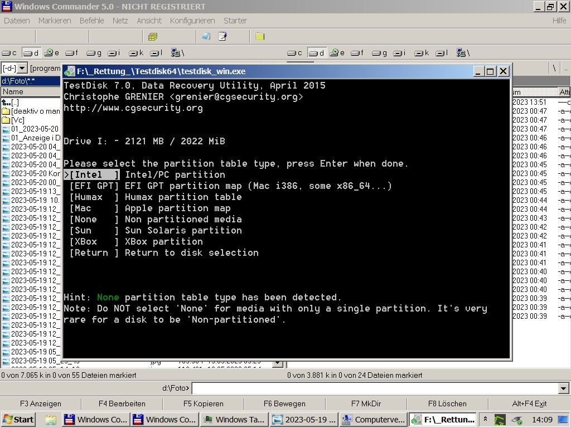
Task: Go to parent directory via right panel '..' button
Action: click(565, 68)
